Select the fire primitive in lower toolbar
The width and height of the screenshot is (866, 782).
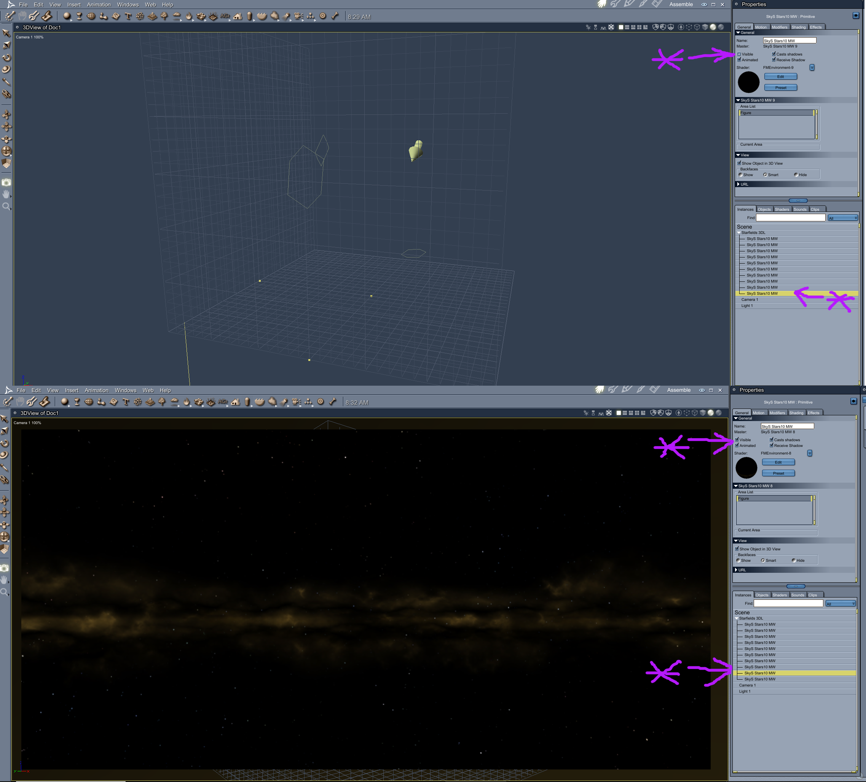(187, 402)
